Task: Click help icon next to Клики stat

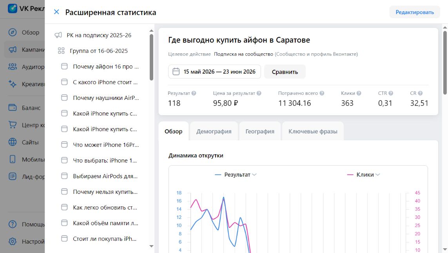Action: point(359,93)
